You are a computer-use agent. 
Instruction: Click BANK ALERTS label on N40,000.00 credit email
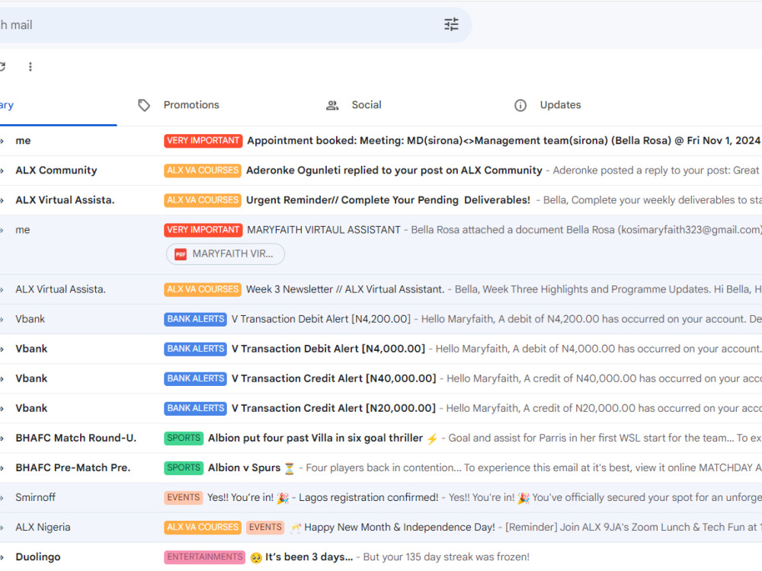click(x=195, y=378)
